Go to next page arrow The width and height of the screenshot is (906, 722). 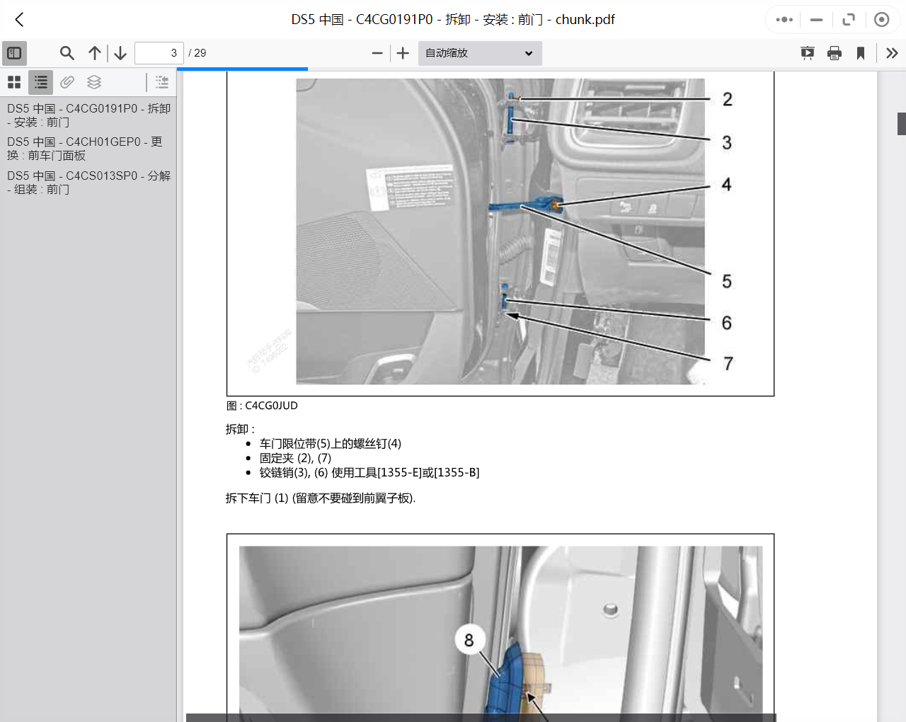click(x=120, y=53)
